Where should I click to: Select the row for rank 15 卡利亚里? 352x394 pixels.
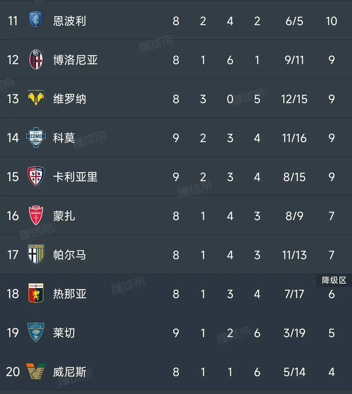click(176, 177)
